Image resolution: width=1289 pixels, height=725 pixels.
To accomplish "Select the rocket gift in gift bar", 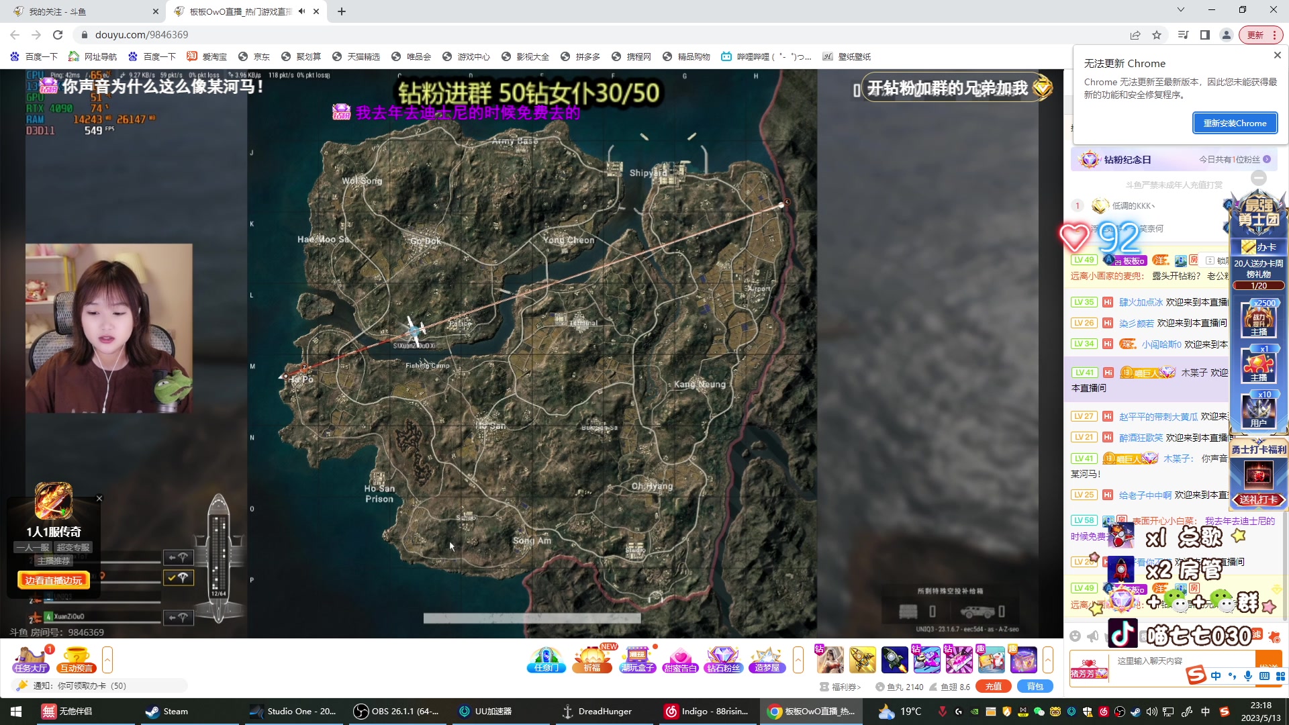I will pyautogui.click(x=894, y=660).
